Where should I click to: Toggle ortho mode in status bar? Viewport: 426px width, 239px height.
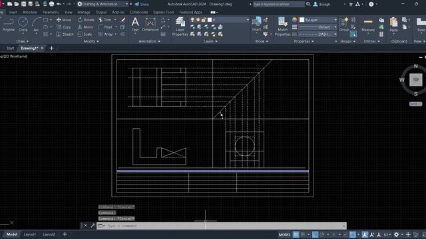point(315,234)
